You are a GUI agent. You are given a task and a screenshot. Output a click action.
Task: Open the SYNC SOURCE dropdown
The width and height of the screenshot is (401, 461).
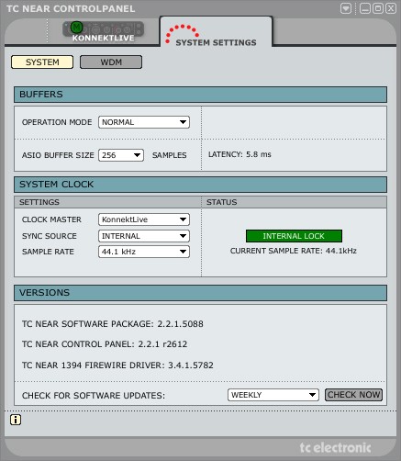click(x=144, y=236)
